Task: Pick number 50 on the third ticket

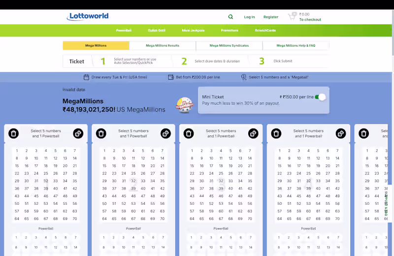Action: pyautogui.click(x=192, y=203)
